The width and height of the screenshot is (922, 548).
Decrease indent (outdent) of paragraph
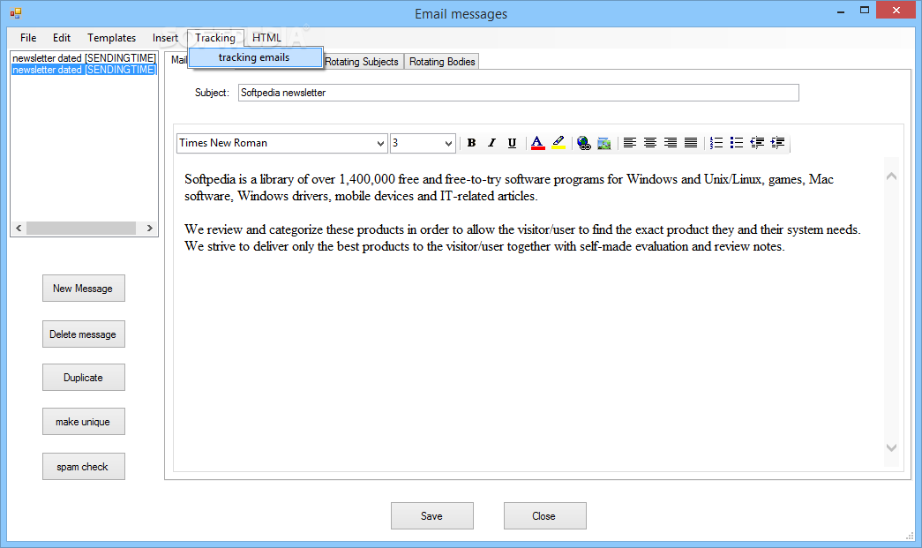tap(757, 143)
